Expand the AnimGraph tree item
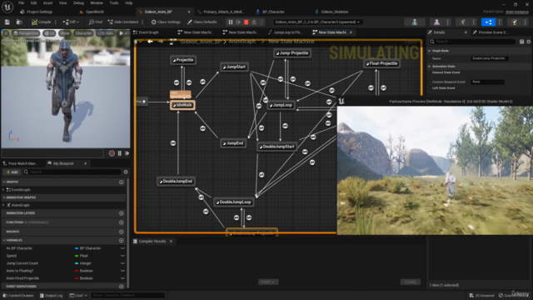Viewport: 533px width, 300px height. coord(3,205)
